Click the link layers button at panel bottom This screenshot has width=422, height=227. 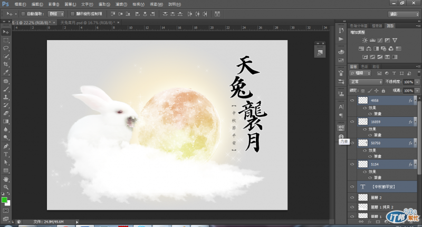[361, 222]
